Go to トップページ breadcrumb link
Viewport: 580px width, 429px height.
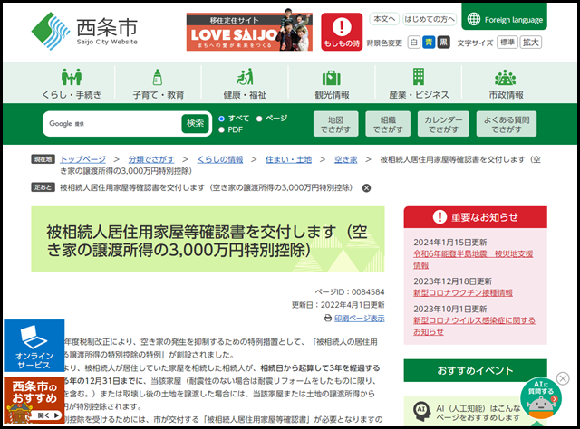point(82,159)
